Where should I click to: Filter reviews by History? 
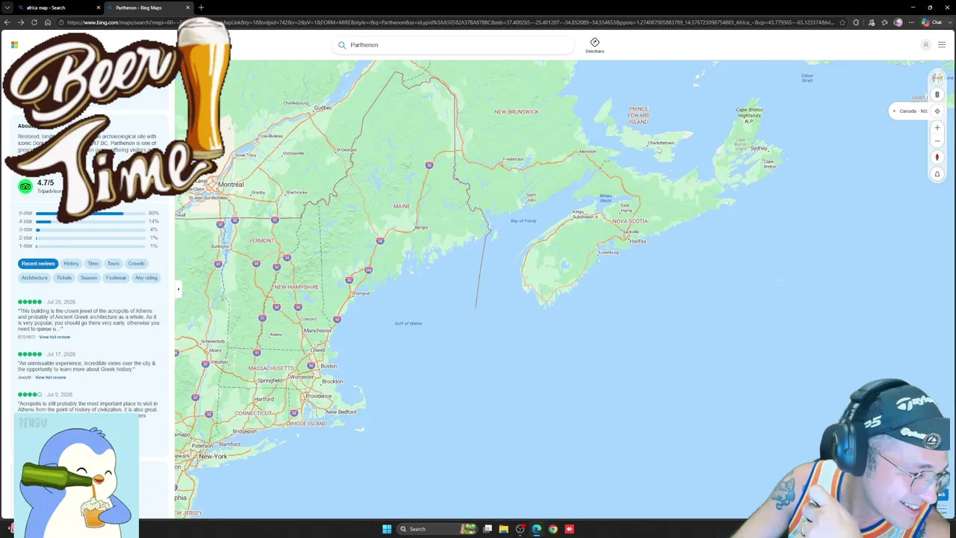(x=71, y=264)
